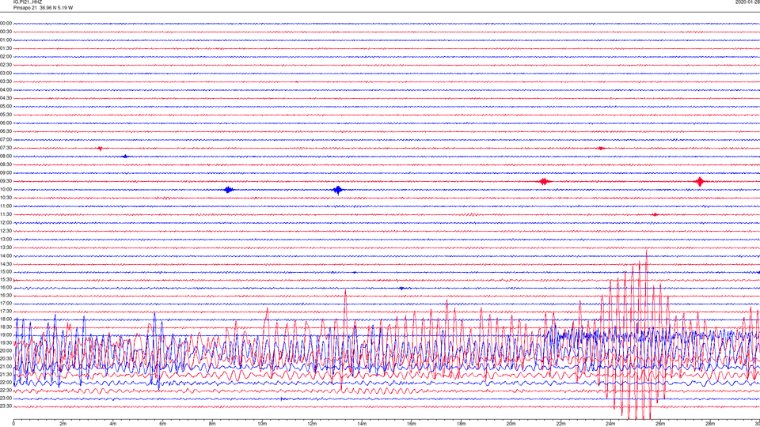
Task: Click the "23:30" trace time label
Action: pos(6,406)
